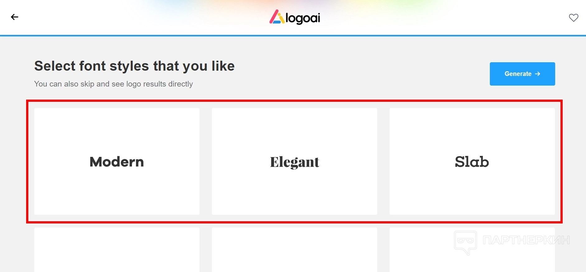Click the Partnerkin watermark mask icon
The width and height of the screenshot is (586, 272).
pyautogui.click(x=465, y=241)
